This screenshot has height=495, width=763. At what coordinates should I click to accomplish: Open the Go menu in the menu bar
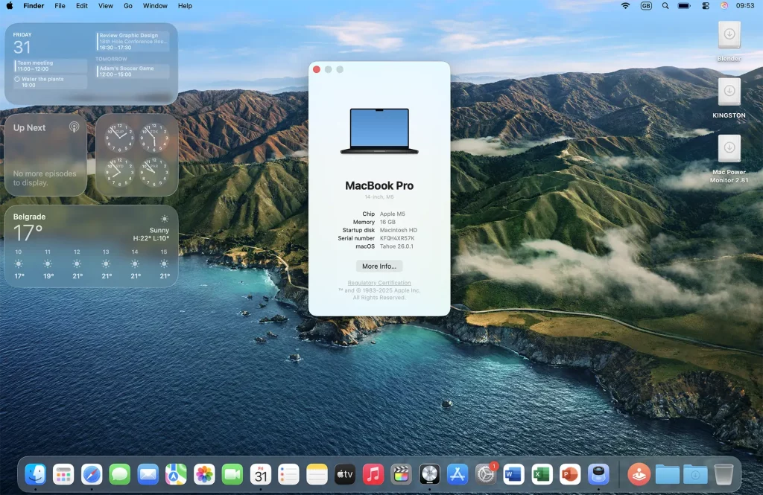128,6
